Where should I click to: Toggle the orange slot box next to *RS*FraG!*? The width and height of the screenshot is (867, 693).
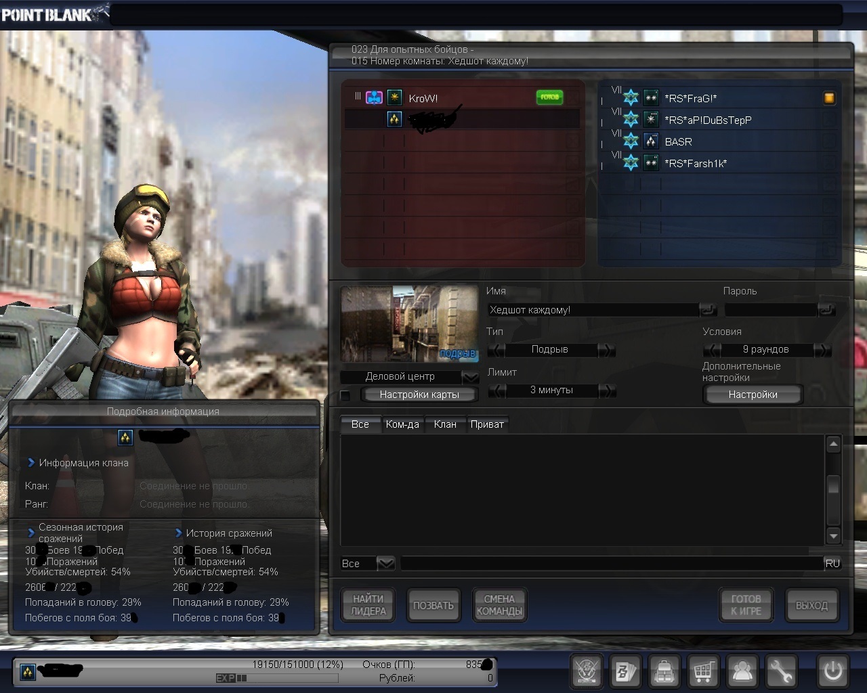tap(829, 98)
